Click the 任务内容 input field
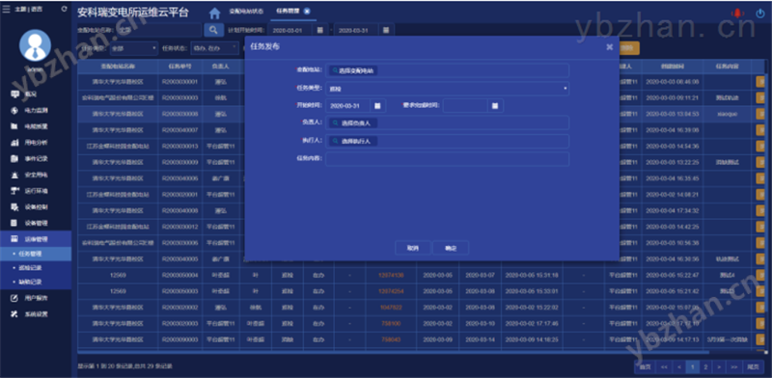 (447, 159)
